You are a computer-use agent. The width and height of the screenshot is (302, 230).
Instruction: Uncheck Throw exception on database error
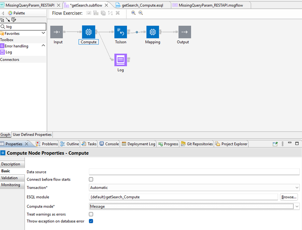(91, 221)
